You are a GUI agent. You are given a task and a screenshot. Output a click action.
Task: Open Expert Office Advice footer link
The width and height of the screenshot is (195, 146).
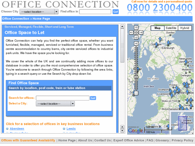tap(128, 140)
